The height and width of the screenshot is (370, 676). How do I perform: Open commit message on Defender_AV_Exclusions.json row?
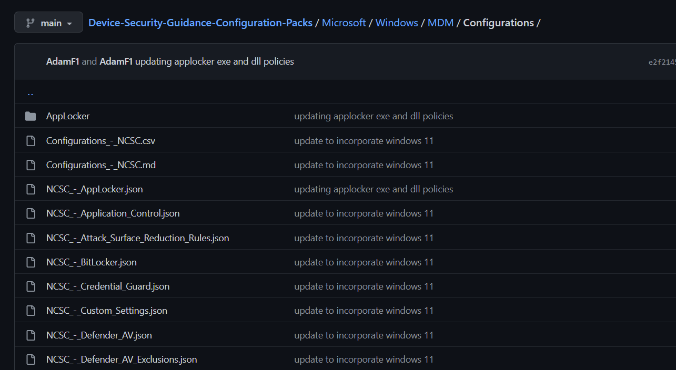[x=364, y=359]
